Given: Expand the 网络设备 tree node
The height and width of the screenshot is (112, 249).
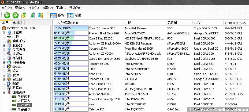Looking at the screenshot, I should (x=4, y=63).
